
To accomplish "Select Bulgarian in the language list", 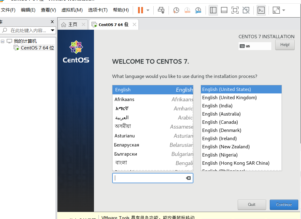I will [x=152, y=154].
